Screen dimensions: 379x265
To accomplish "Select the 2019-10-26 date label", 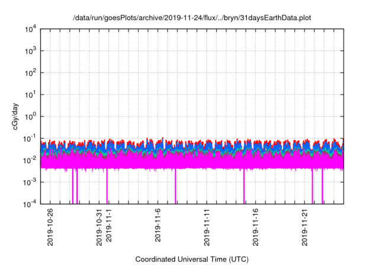I will tap(50, 227).
